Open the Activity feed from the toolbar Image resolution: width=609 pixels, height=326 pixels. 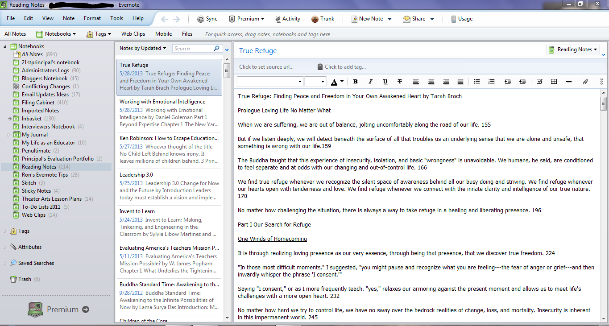click(287, 19)
